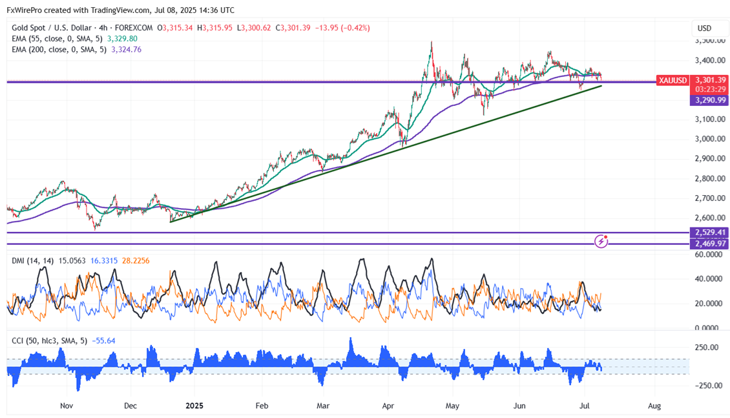Click the Jun label on time axis

click(x=519, y=406)
